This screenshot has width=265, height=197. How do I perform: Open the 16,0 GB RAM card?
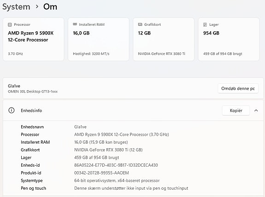coord(99,39)
